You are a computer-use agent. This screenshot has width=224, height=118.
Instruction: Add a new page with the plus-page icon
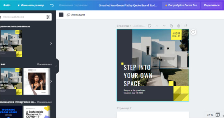[x=186, y=26]
